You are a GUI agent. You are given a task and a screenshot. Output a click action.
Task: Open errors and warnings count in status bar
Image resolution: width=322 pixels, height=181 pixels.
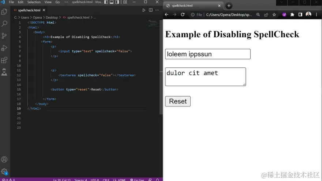(8, 180)
